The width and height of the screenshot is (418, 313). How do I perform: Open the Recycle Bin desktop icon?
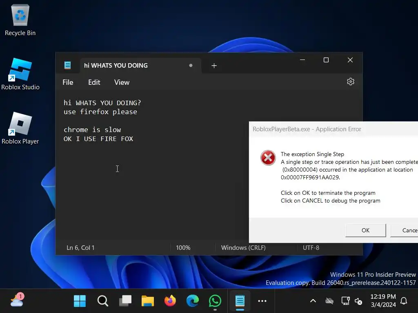pyautogui.click(x=20, y=20)
